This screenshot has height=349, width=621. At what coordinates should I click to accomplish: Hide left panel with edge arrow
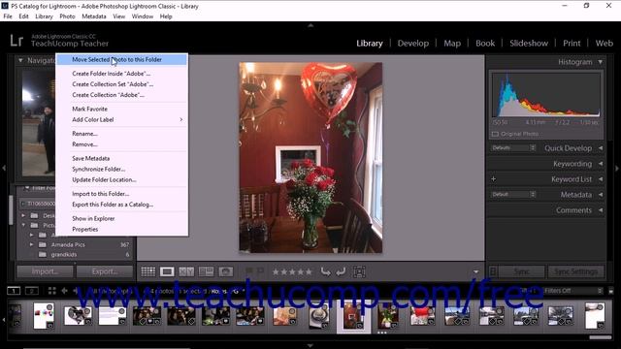point(4,168)
